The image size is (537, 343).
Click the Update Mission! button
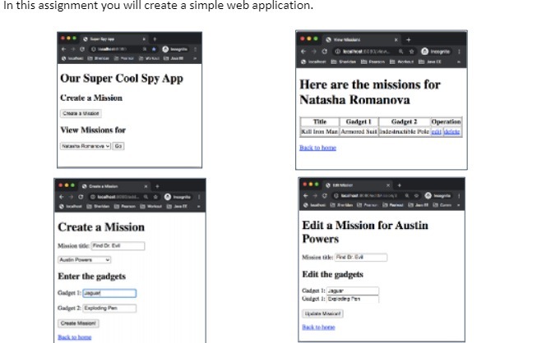(x=322, y=313)
